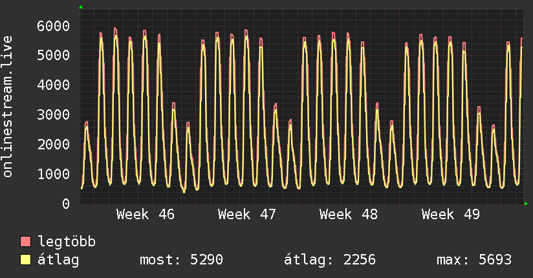Click the 2000 y-axis tick label
The width and height of the screenshot is (533, 278).
(54, 144)
